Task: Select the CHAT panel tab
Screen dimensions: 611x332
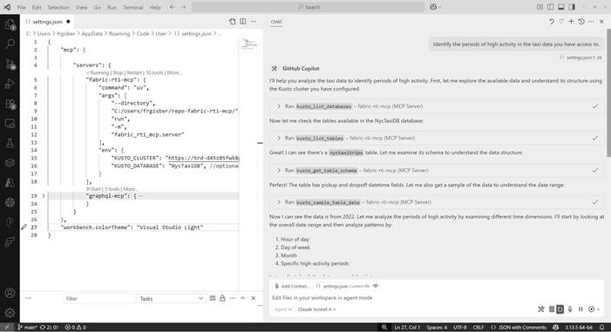Action: 276,22
